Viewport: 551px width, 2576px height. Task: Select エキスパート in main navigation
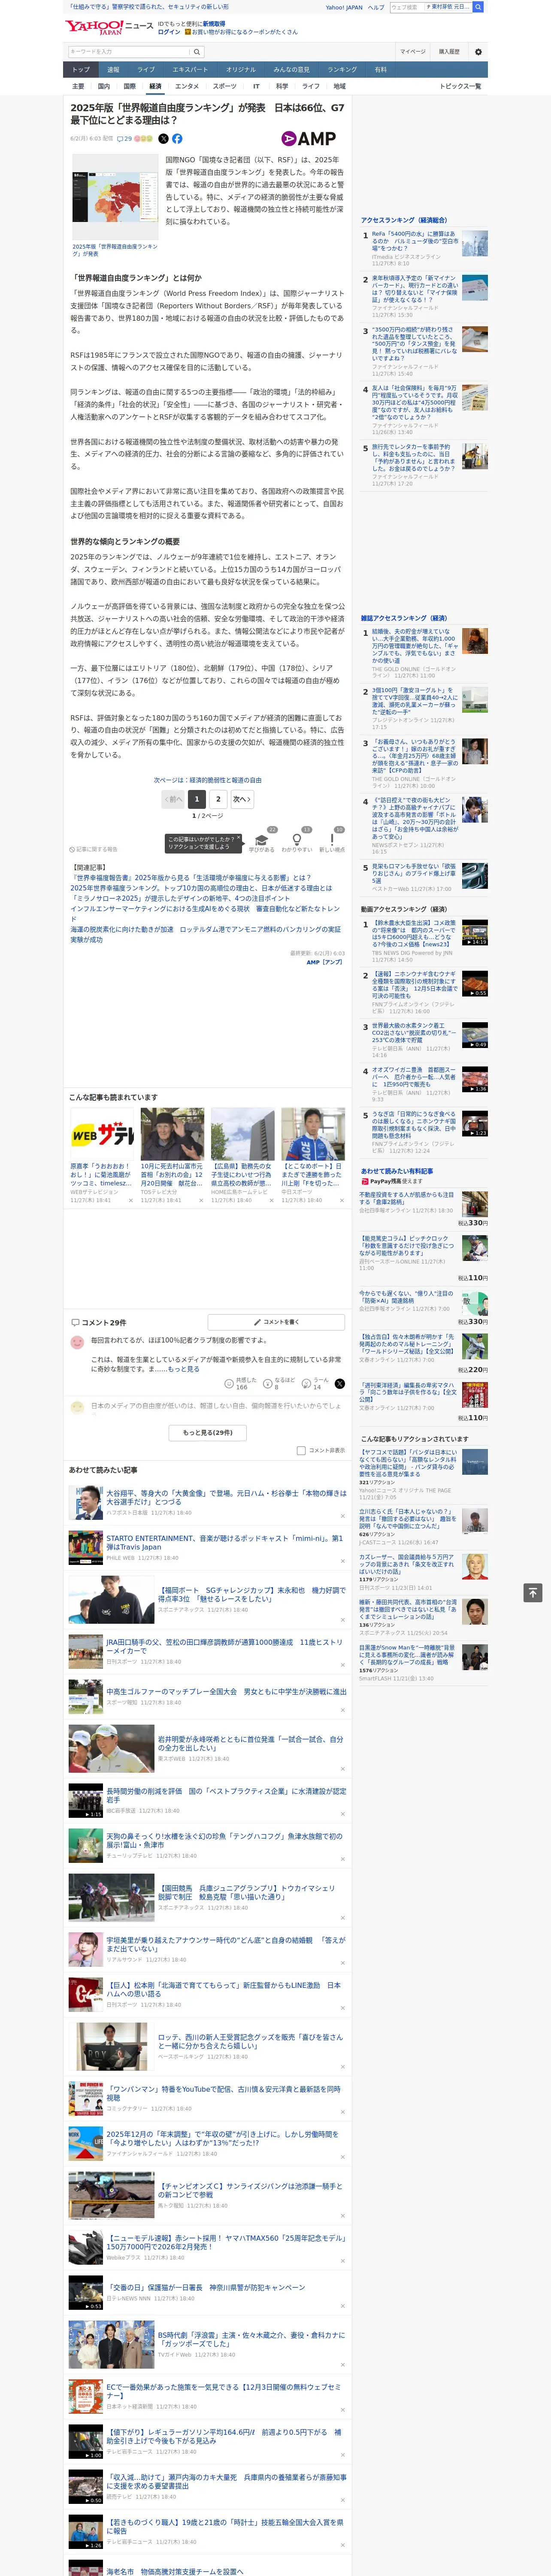[190, 69]
